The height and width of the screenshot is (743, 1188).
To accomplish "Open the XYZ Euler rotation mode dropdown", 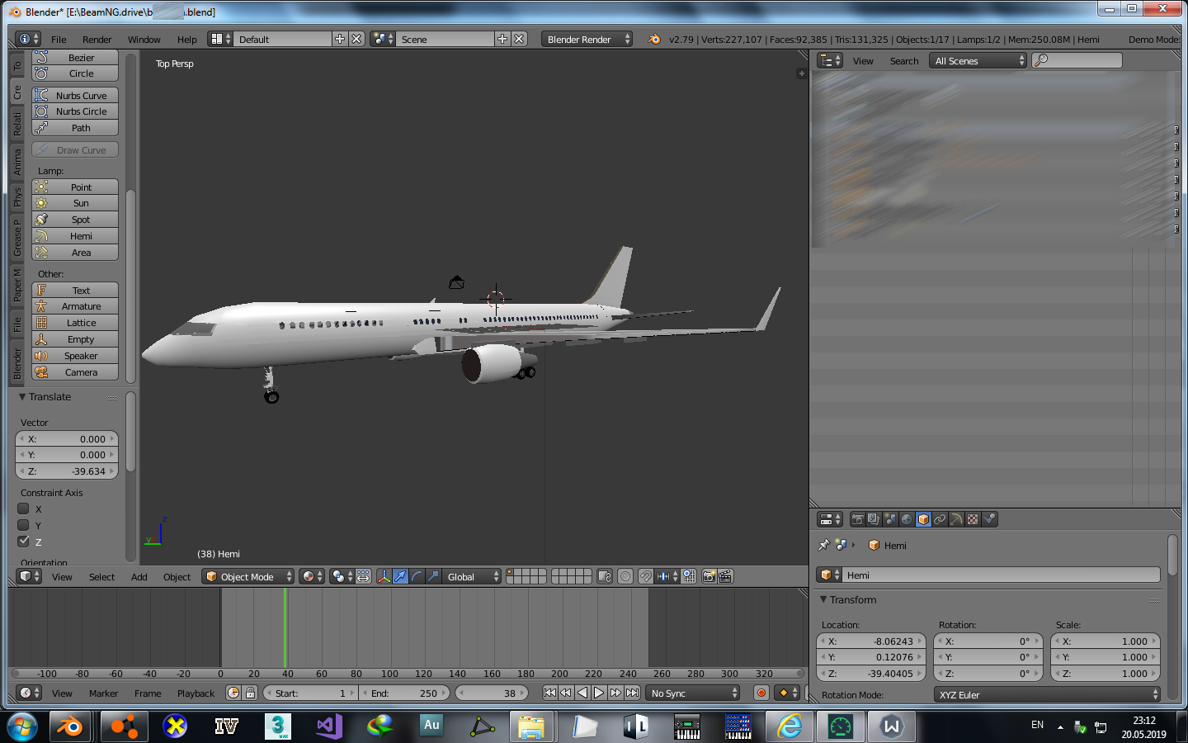I will (1047, 694).
